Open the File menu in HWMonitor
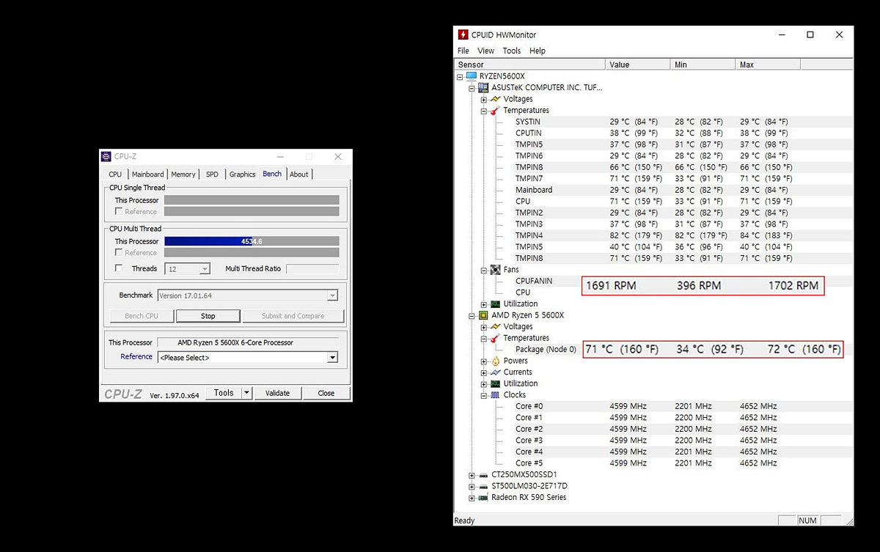This screenshot has width=880, height=552. [x=463, y=51]
